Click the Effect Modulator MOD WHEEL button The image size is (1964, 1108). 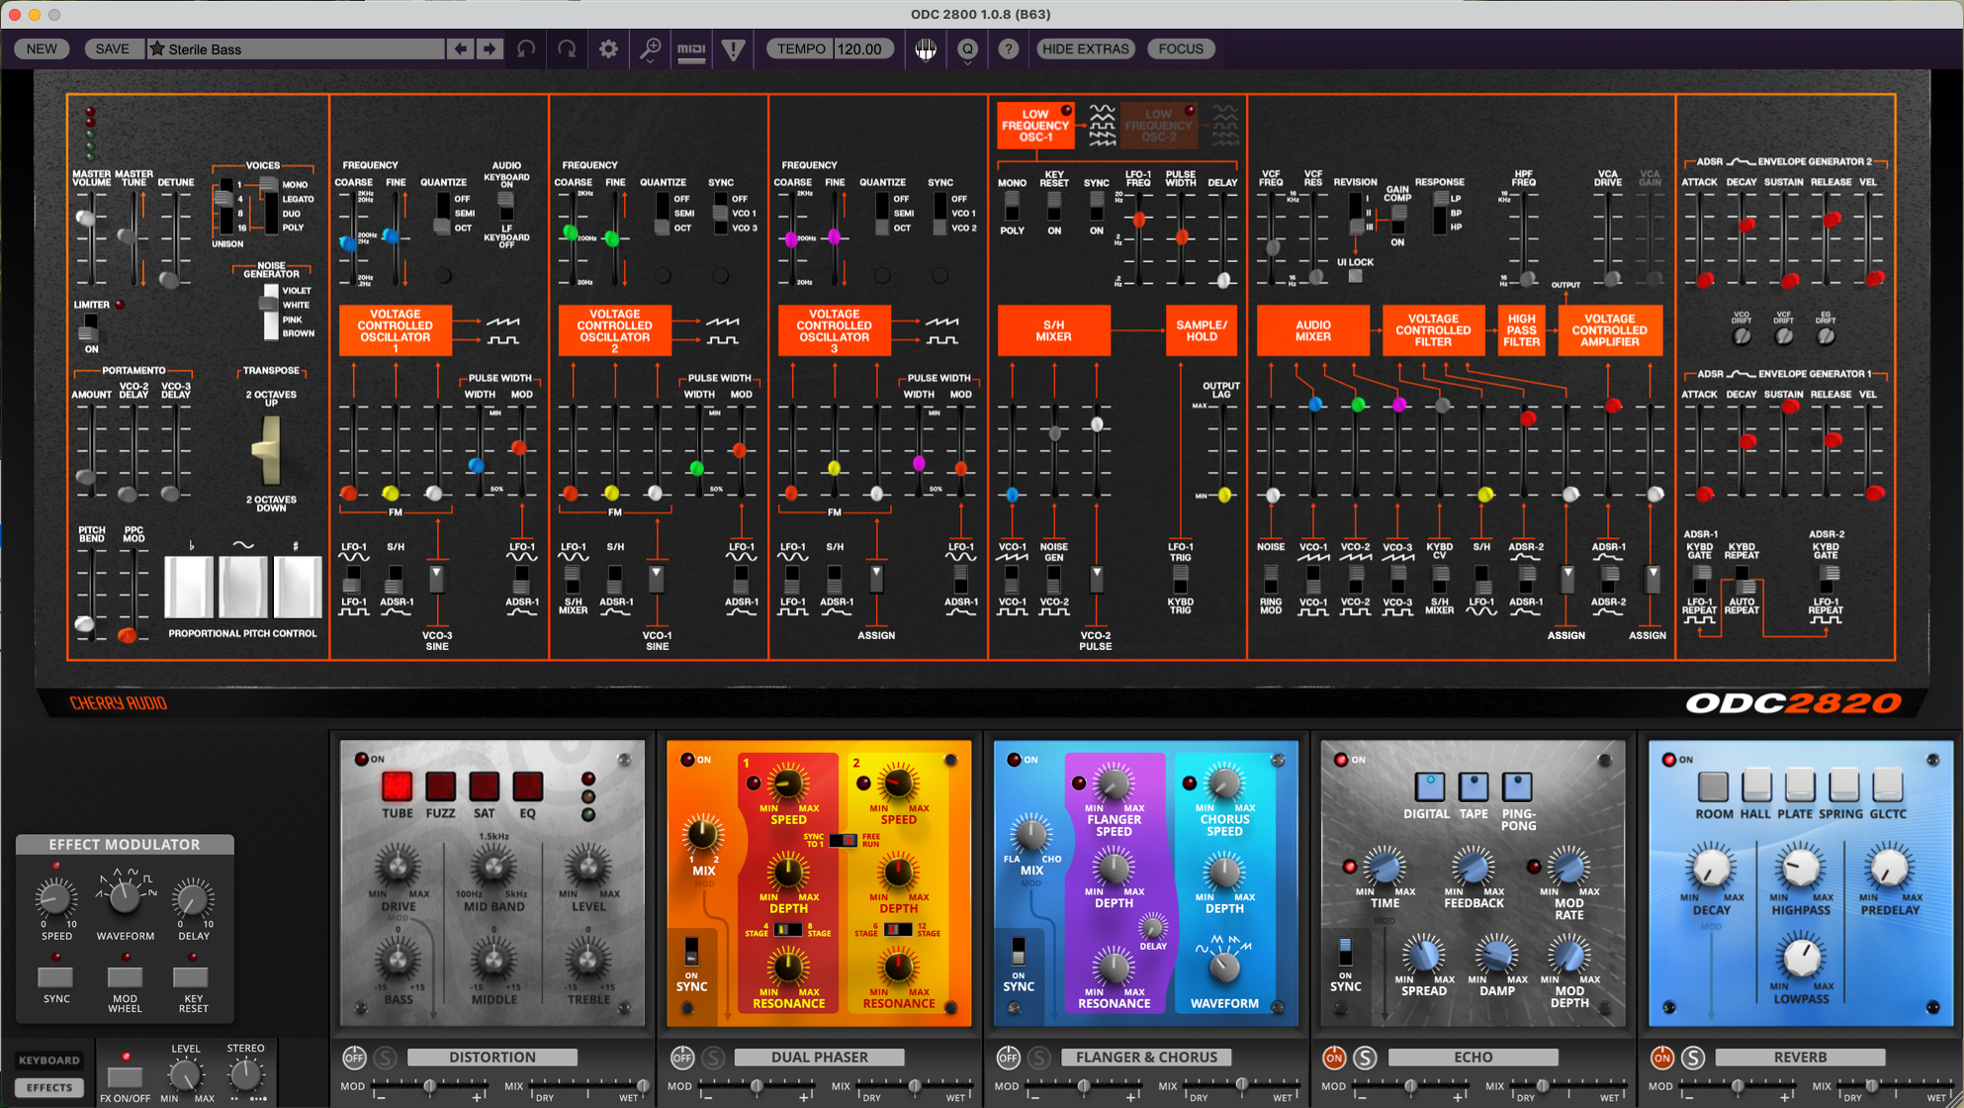(x=125, y=977)
